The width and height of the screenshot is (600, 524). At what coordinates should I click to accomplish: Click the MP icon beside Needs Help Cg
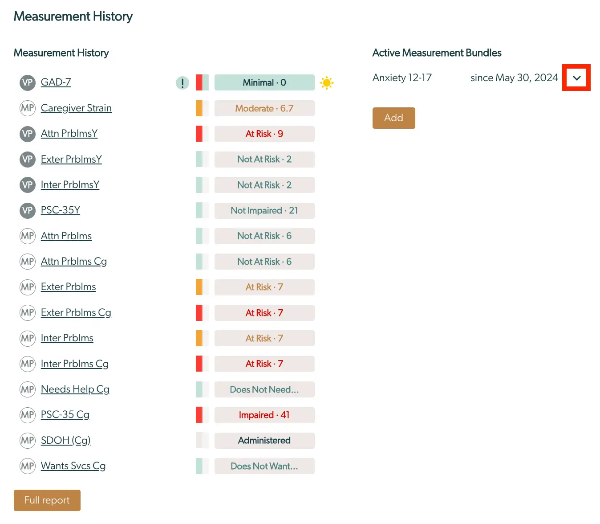click(x=27, y=389)
